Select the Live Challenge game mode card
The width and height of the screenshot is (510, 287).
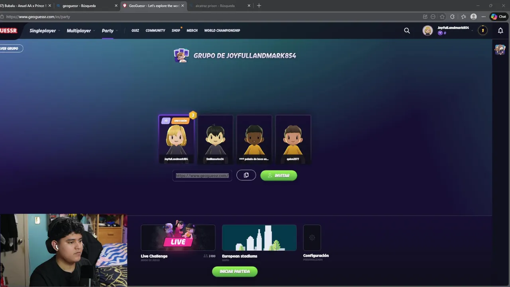pos(178,238)
